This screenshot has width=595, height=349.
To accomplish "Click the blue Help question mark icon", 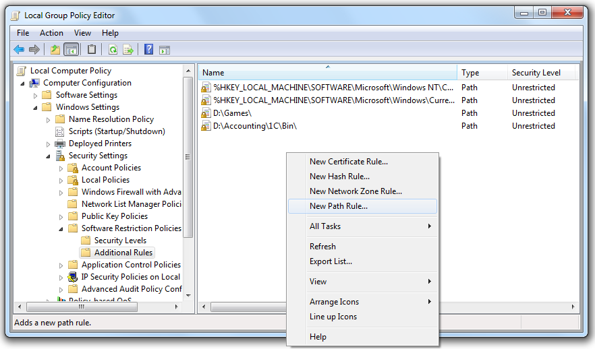I will pyautogui.click(x=148, y=49).
